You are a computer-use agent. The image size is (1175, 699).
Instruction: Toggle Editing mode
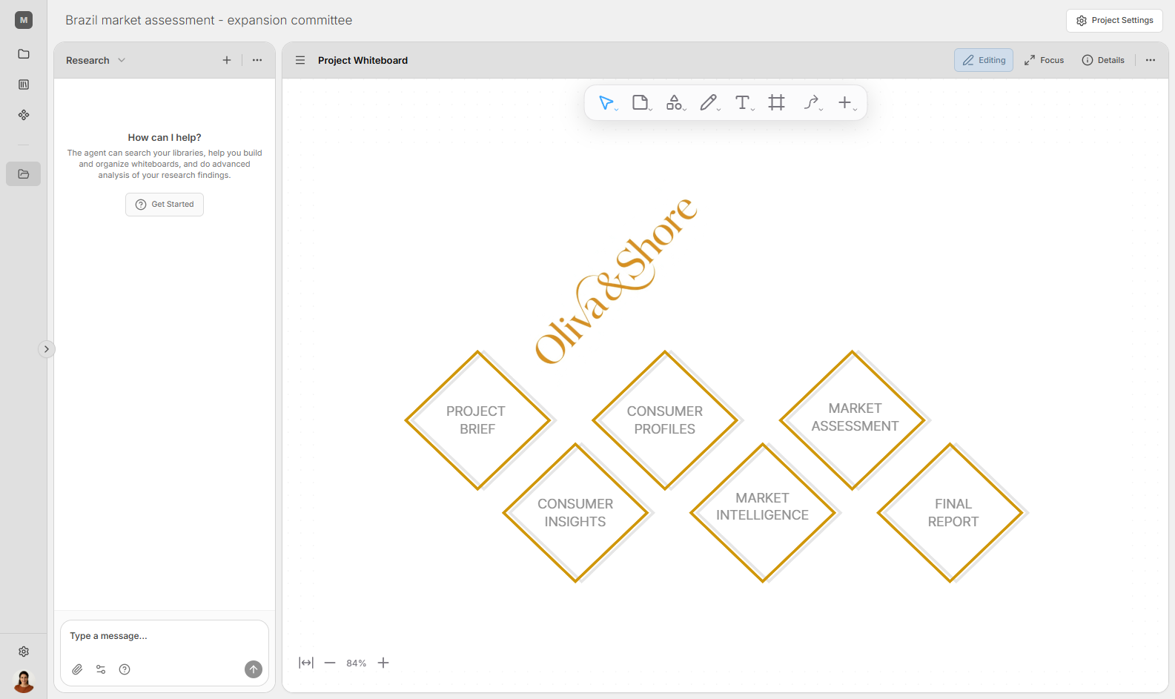(x=984, y=60)
